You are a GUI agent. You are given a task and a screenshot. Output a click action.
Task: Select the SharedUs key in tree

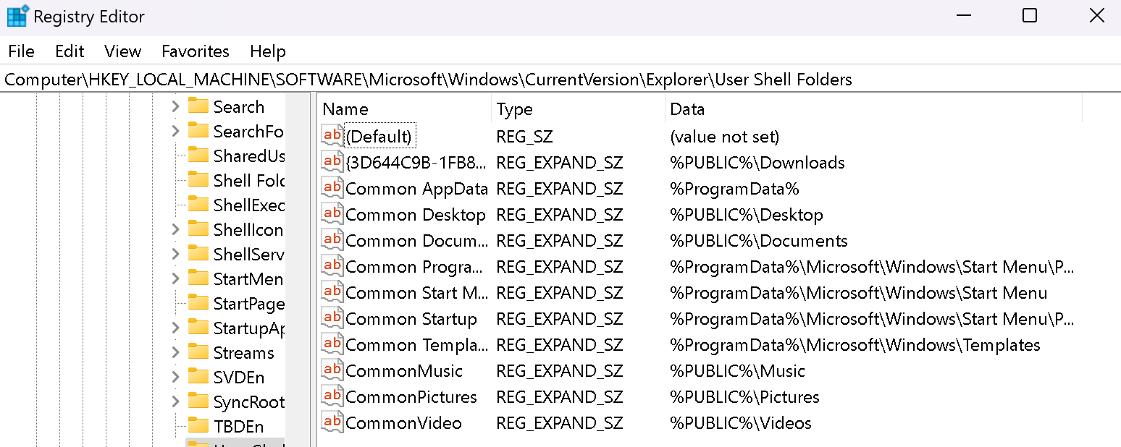[249, 156]
